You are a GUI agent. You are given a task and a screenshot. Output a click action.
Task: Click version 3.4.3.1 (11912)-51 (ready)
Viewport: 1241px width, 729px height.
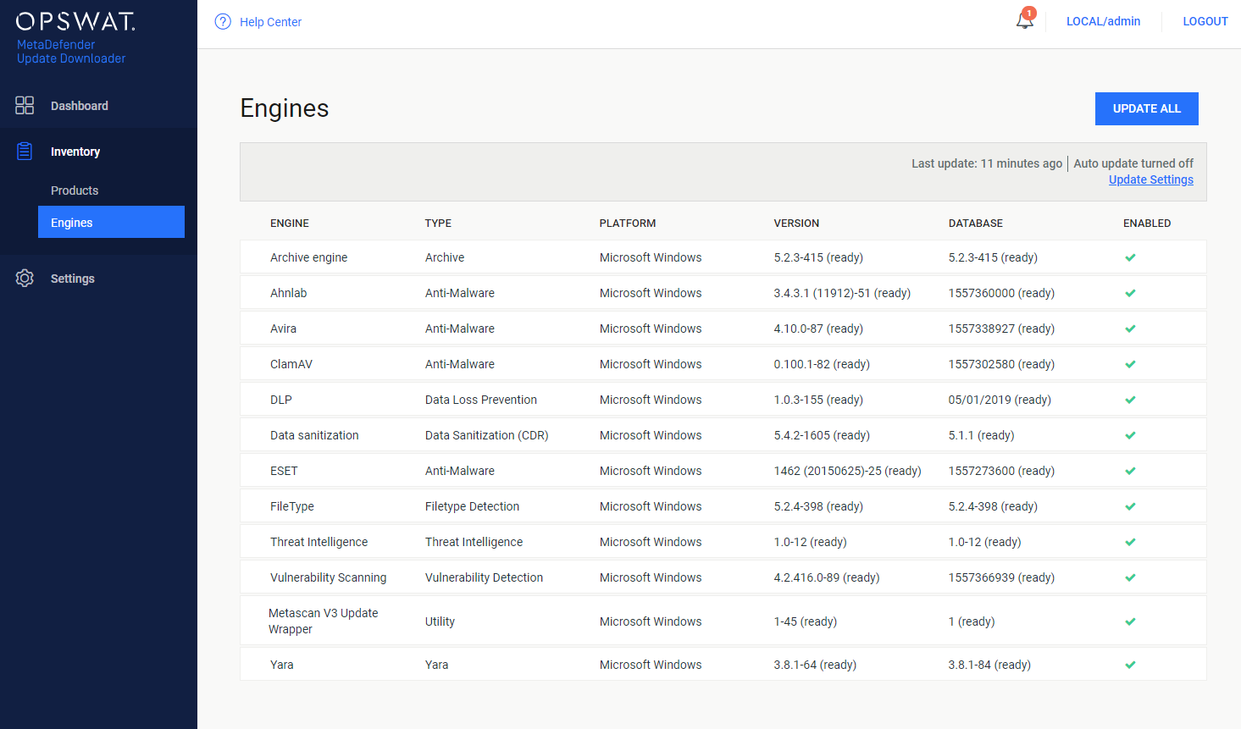(842, 293)
